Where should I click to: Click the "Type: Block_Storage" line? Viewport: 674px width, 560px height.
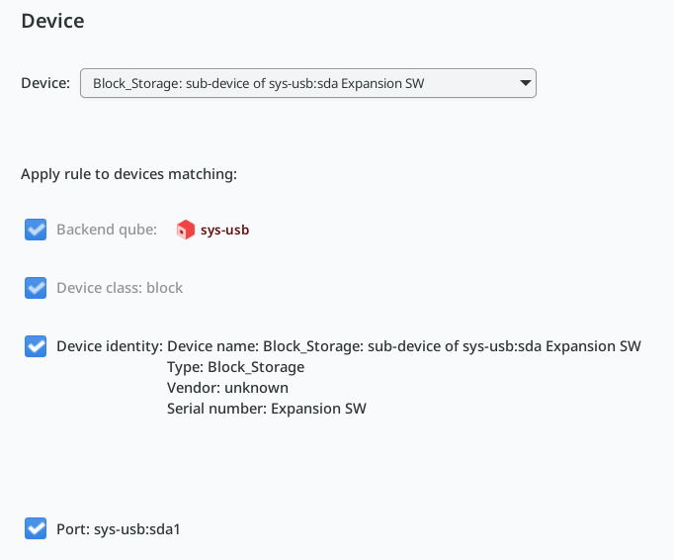point(236,367)
